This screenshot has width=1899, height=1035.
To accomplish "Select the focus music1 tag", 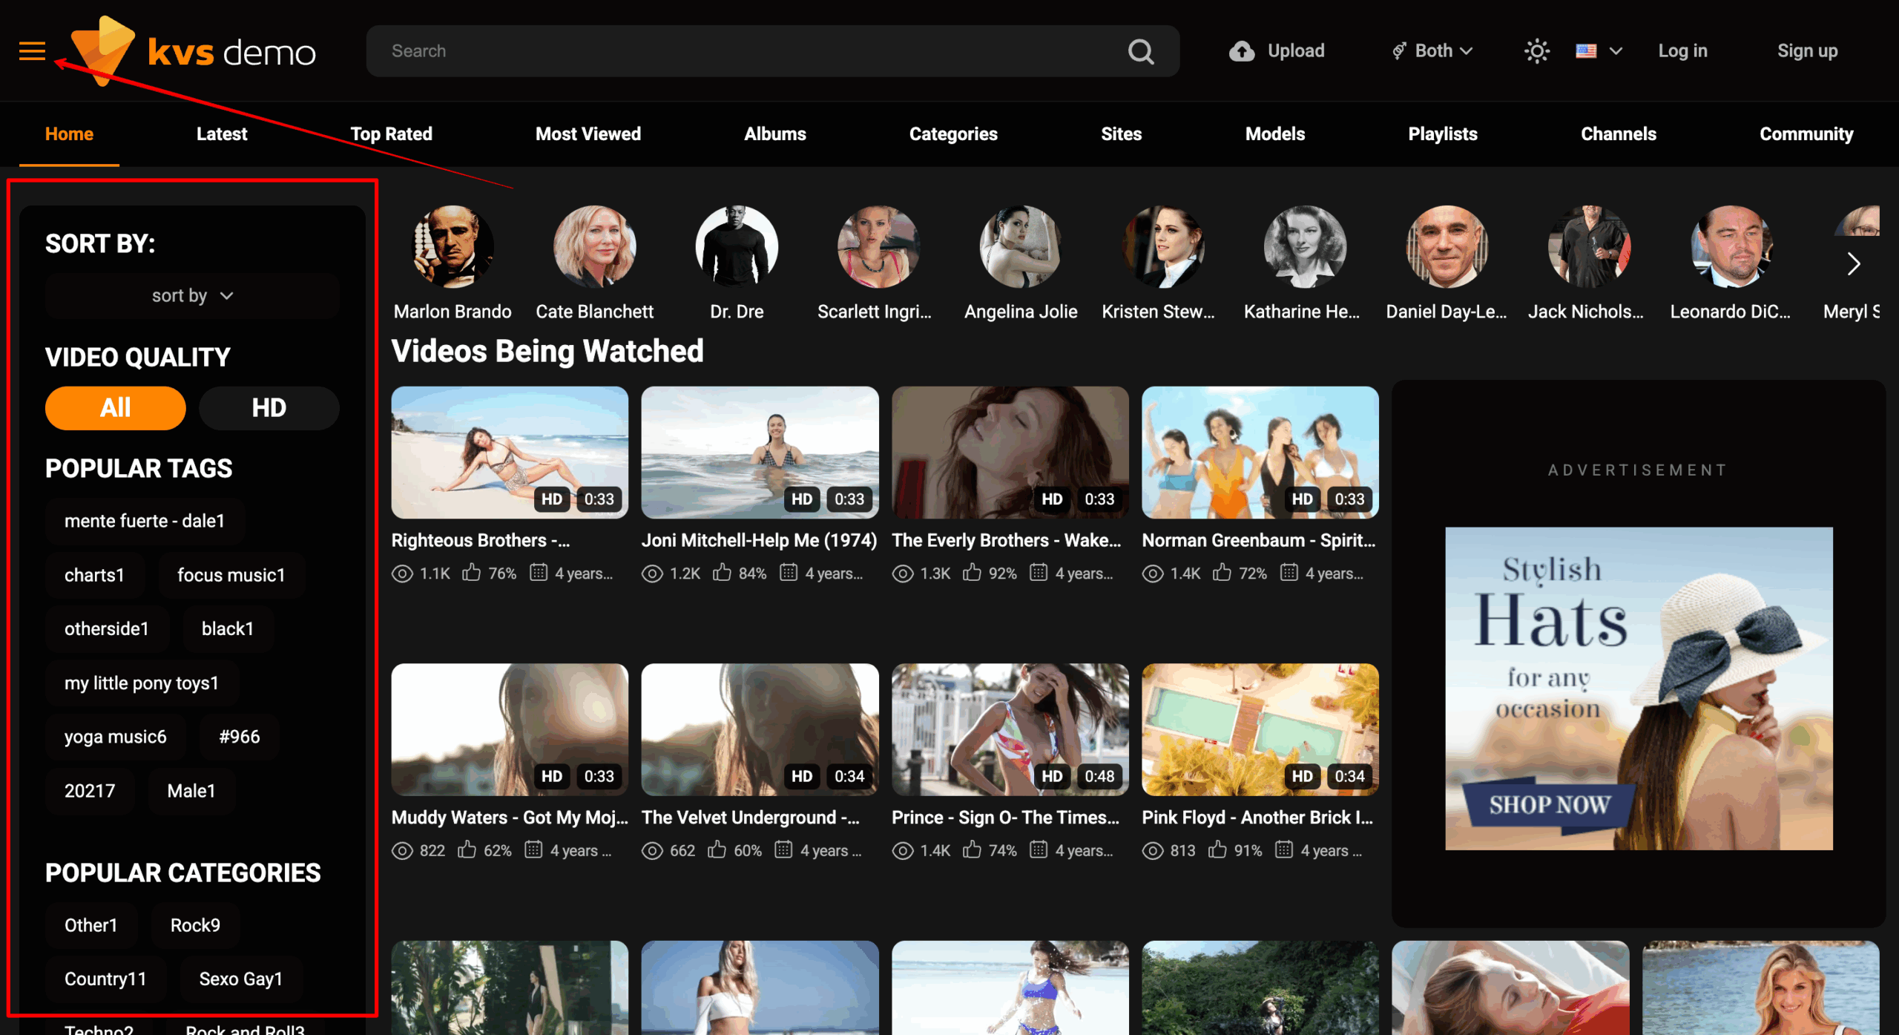I will point(231,575).
